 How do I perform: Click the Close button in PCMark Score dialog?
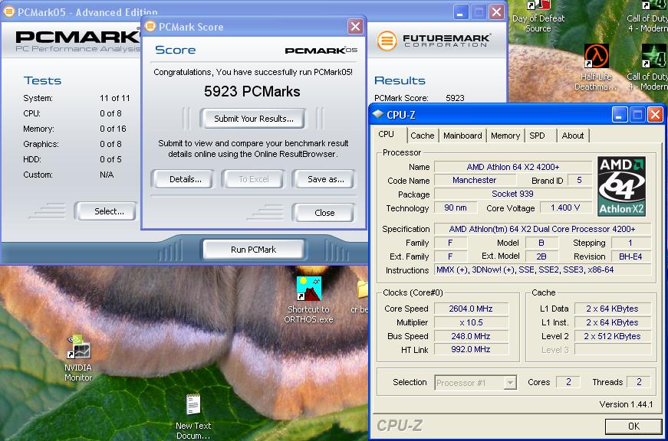(x=324, y=213)
